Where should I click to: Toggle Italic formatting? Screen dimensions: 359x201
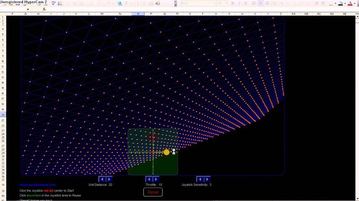(239, 3)
